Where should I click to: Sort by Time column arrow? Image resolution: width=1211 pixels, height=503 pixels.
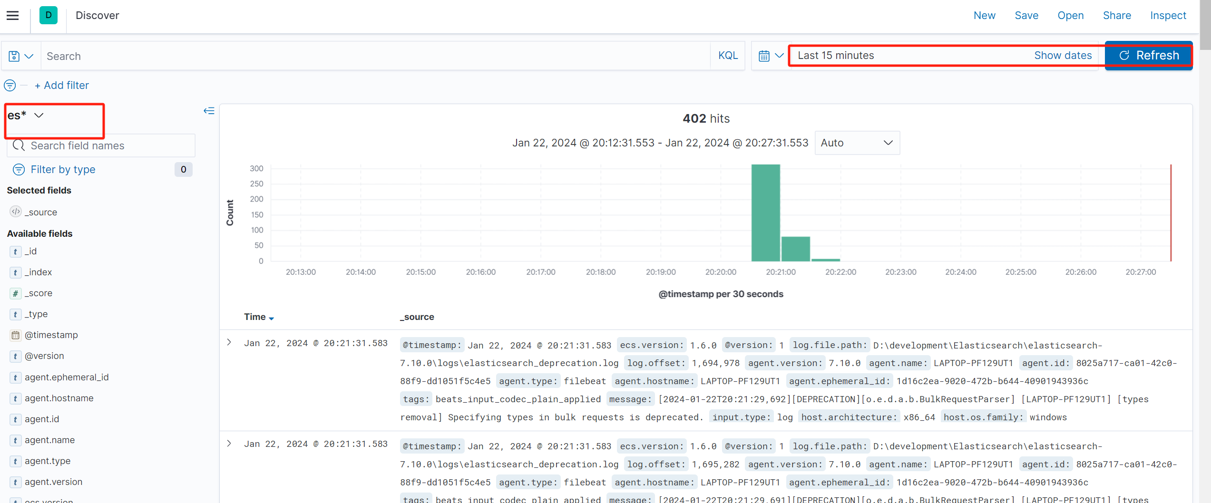(x=271, y=318)
